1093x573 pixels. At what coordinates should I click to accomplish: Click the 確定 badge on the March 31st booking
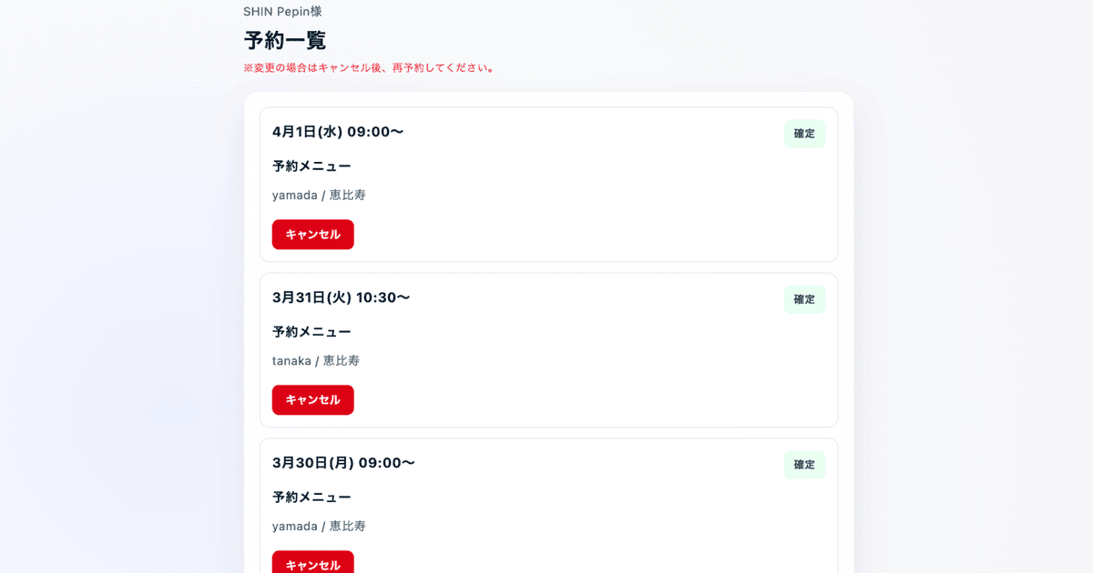(804, 299)
